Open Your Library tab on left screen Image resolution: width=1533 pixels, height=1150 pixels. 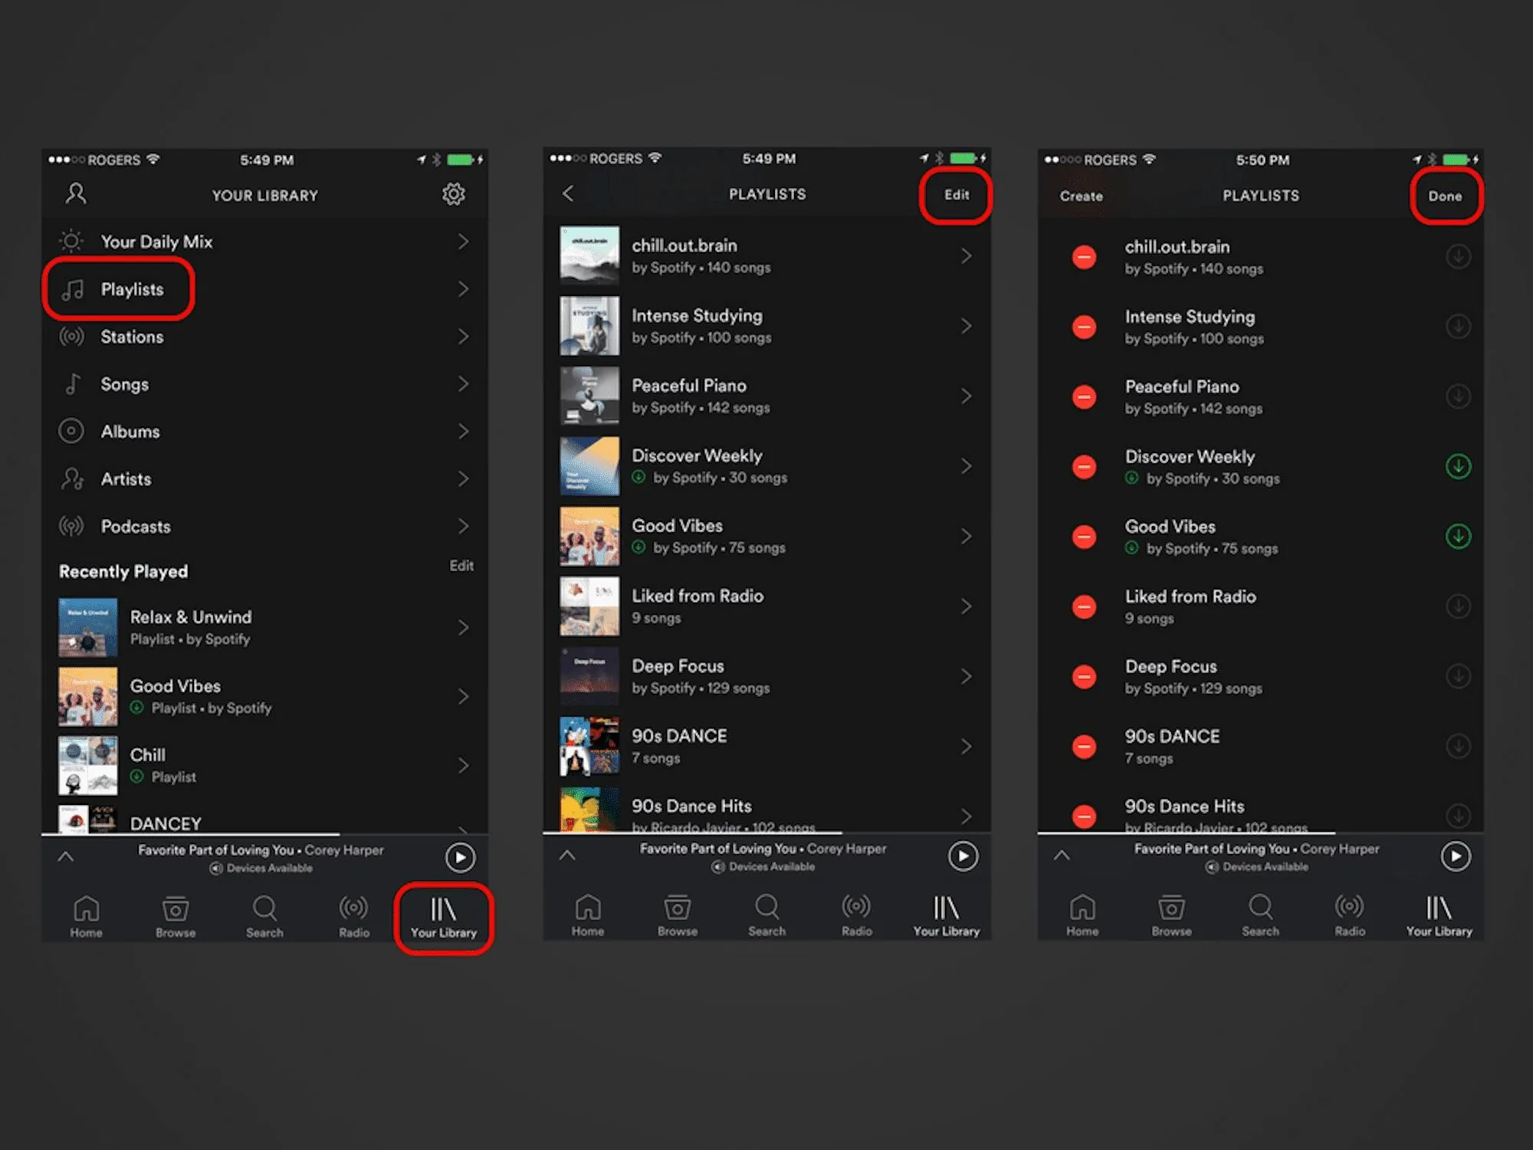point(444,917)
